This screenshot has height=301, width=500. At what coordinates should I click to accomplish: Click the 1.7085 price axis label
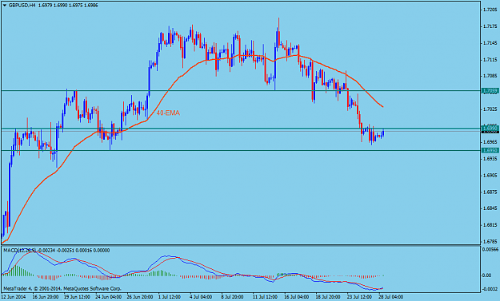490,76
